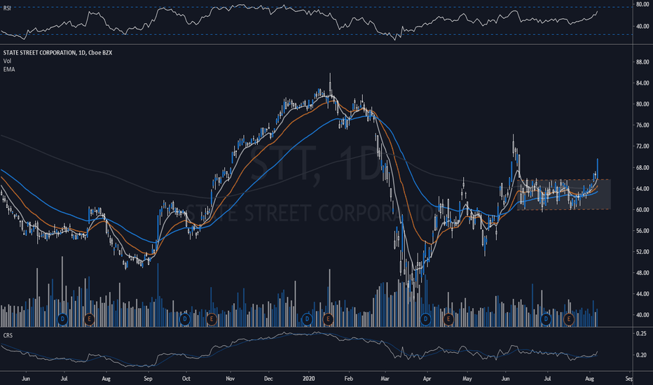Click the 72.00 price axis label
Image resolution: width=653 pixels, height=385 pixels.
coord(642,146)
